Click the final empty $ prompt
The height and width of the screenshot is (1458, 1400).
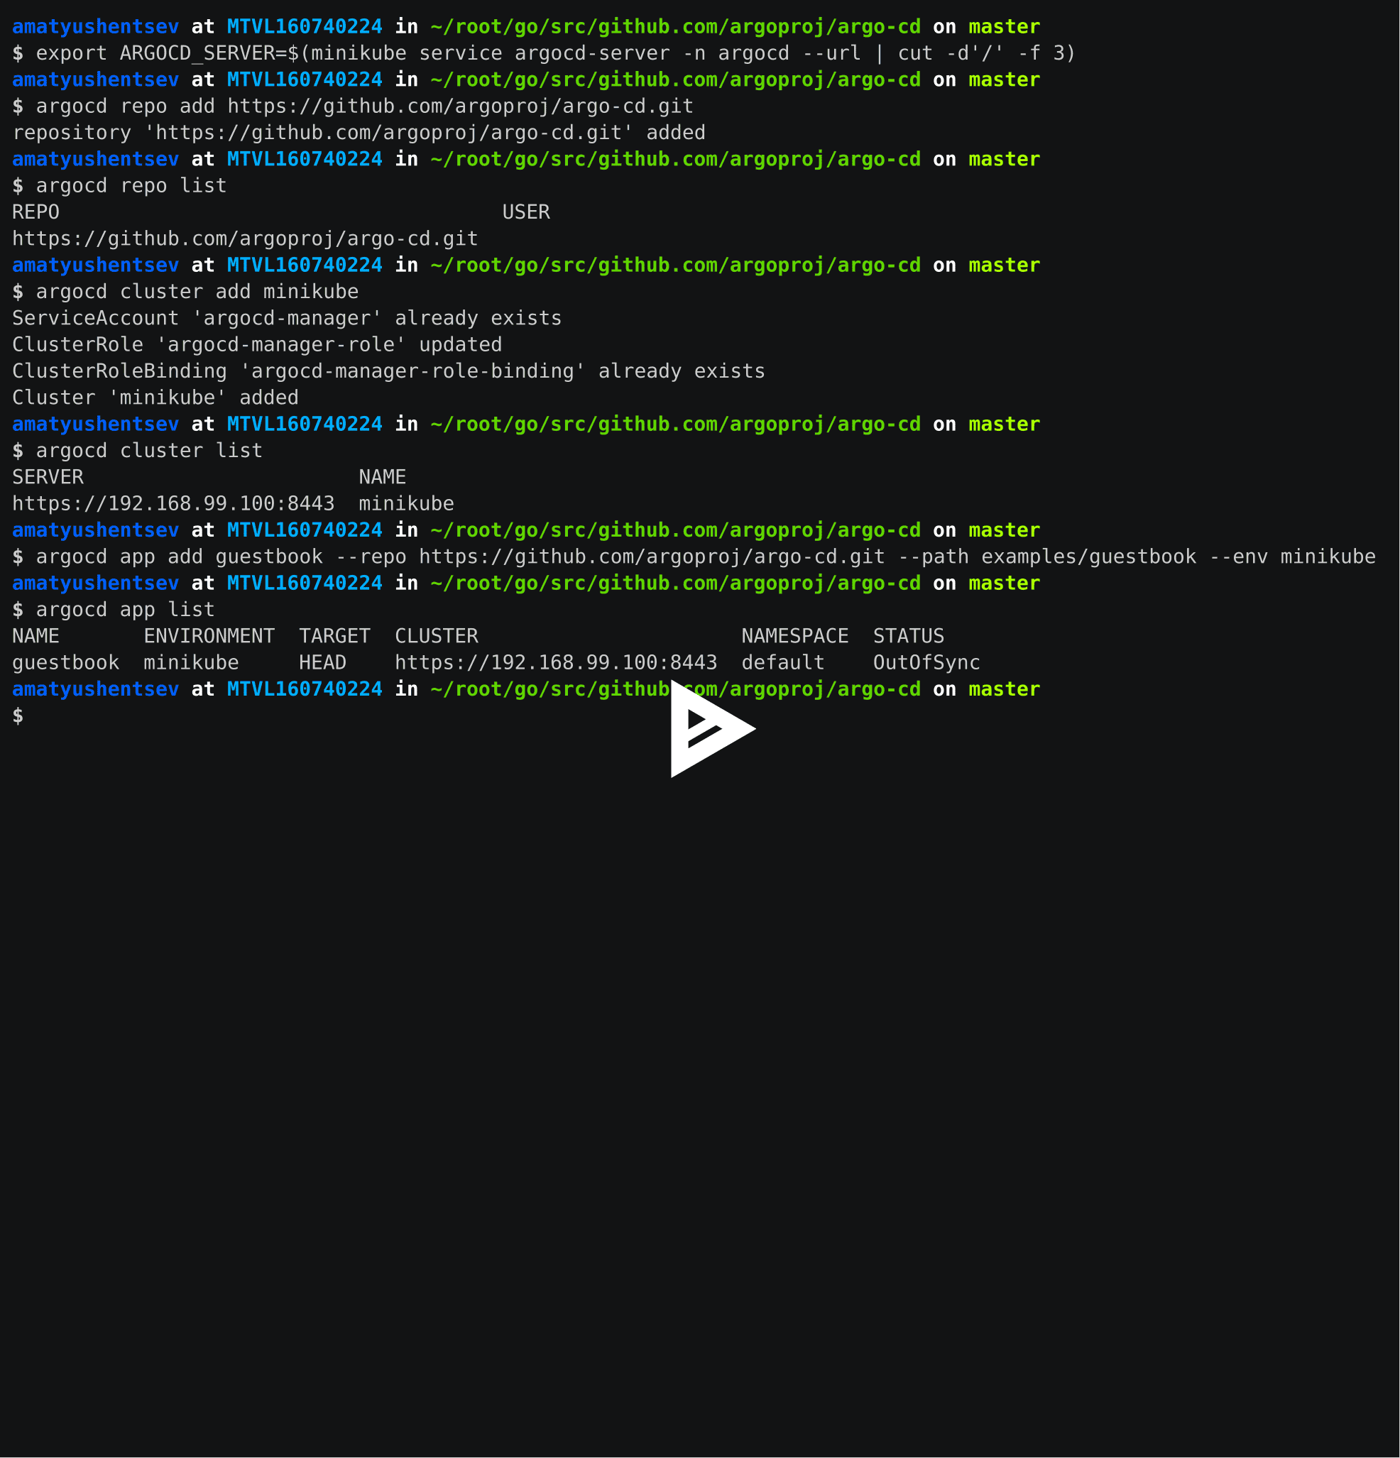[18, 716]
